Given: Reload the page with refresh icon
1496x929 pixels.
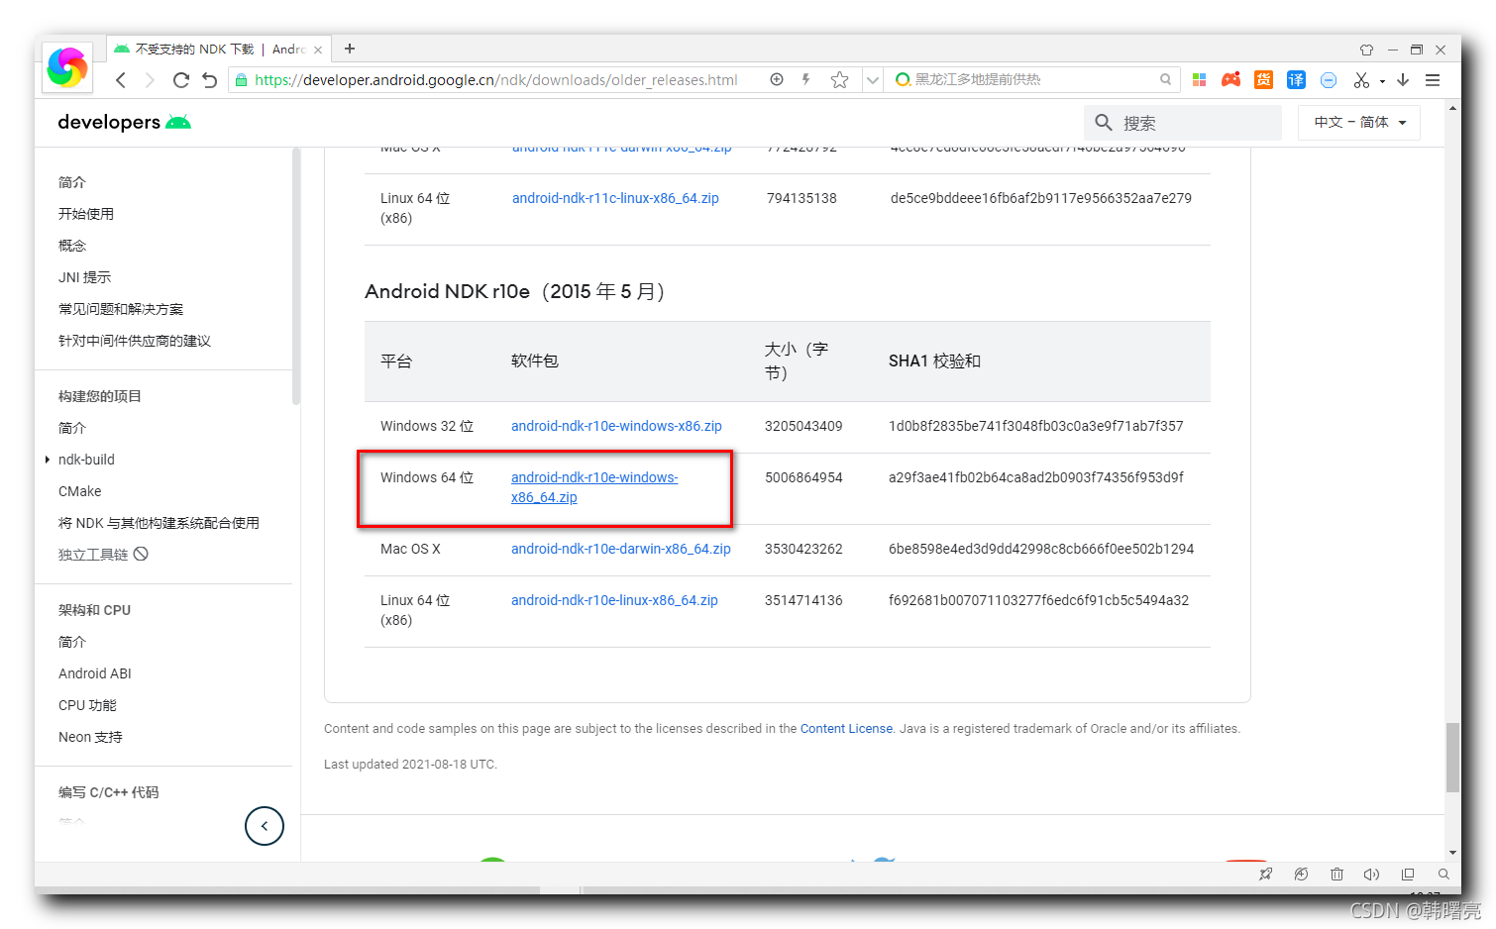Looking at the screenshot, I should point(180,80).
